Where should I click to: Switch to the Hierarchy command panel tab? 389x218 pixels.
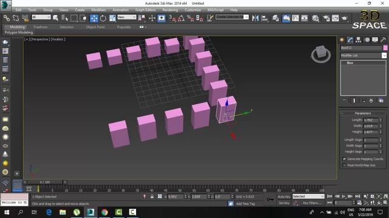tap(358, 40)
